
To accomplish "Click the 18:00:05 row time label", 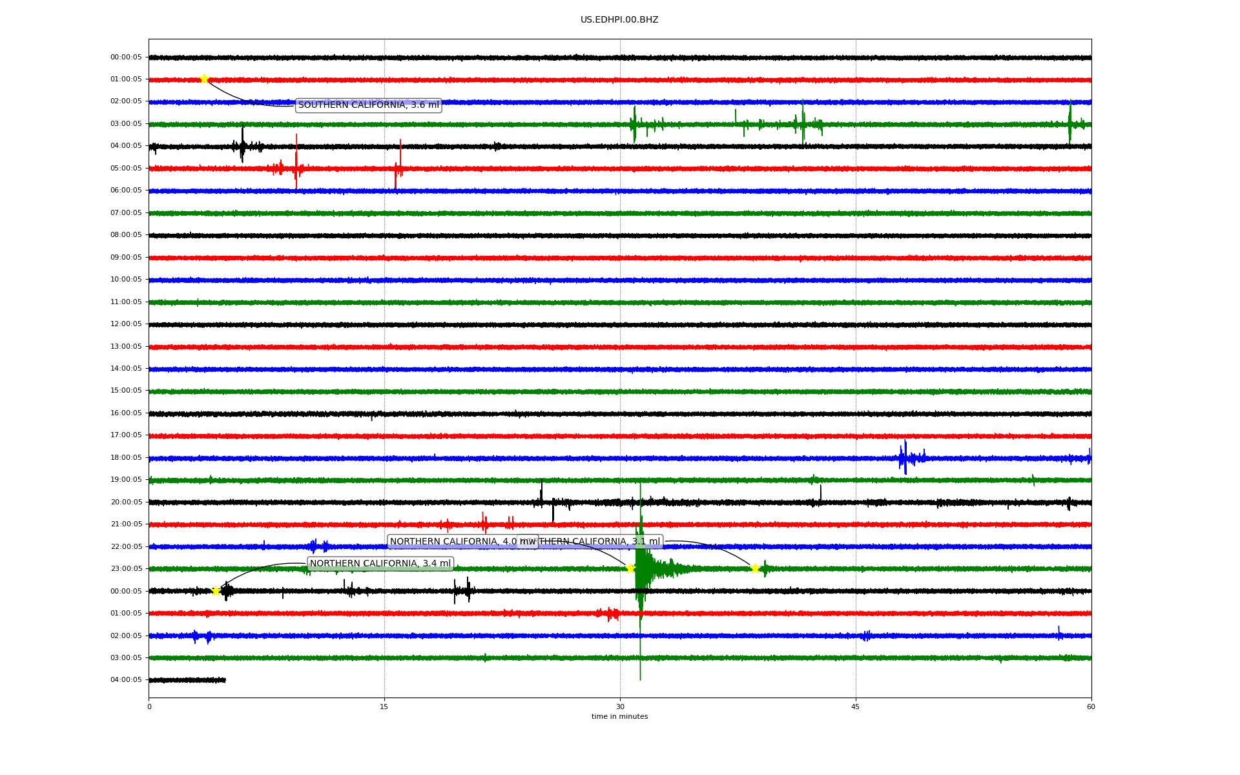I will (x=126, y=457).
